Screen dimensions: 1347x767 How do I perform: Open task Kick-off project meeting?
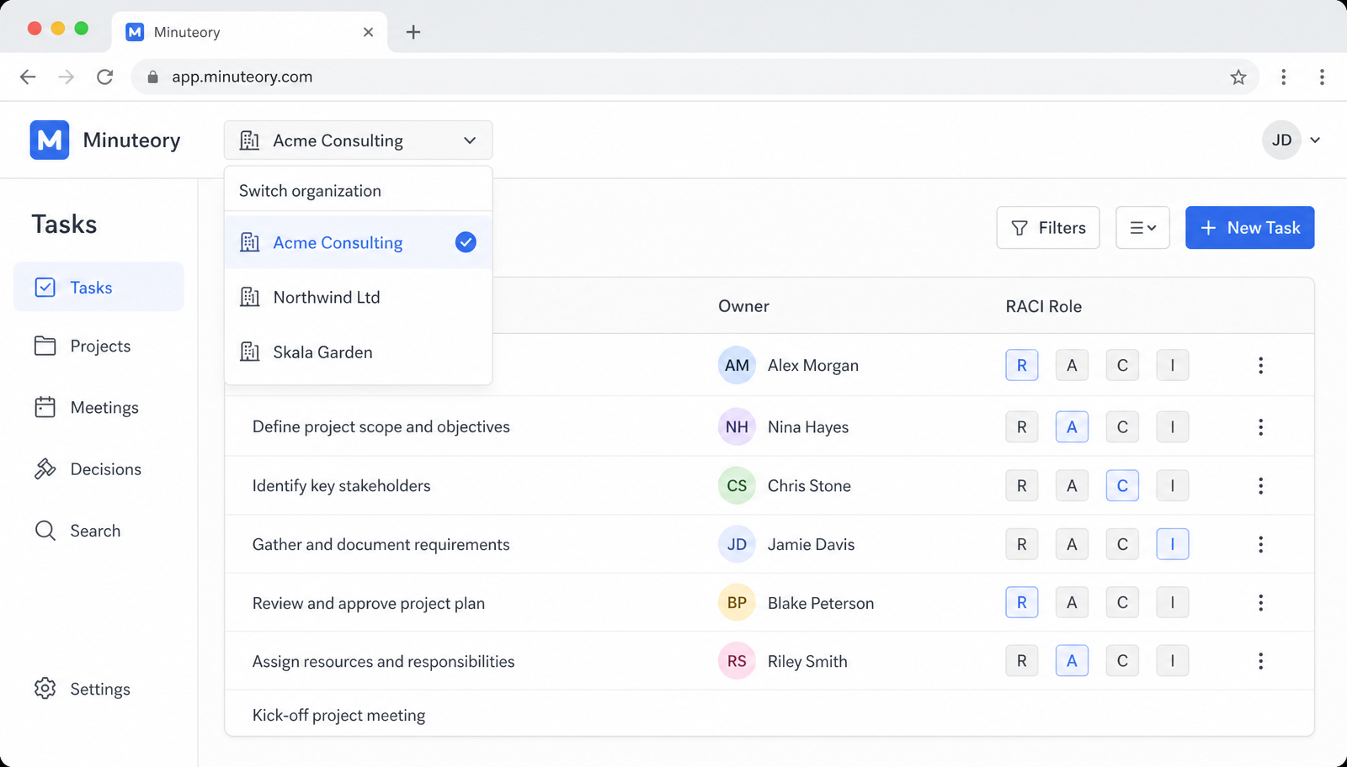338,715
